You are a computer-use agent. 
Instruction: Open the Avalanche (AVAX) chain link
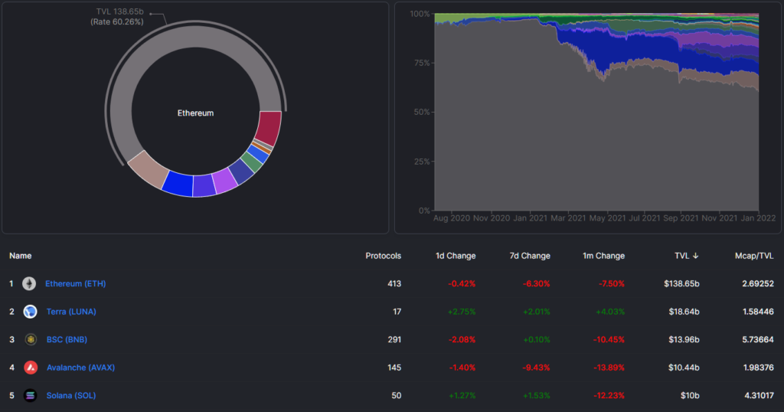pyautogui.click(x=80, y=368)
